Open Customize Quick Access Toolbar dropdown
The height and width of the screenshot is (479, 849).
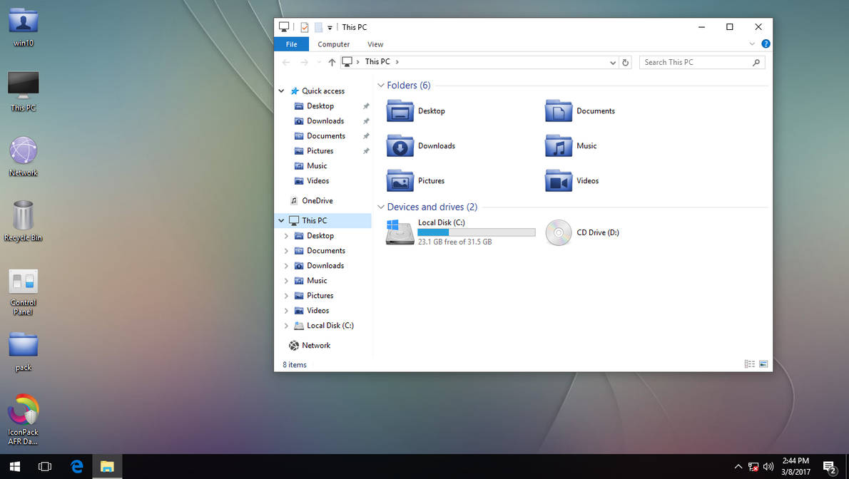pos(330,28)
